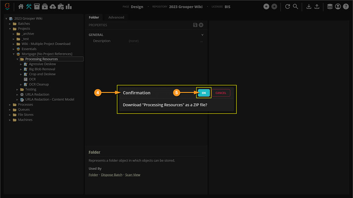Collapse the General properties section
This screenshot has width=353, height=198.
pyautogui.click(x=202, y=35)
